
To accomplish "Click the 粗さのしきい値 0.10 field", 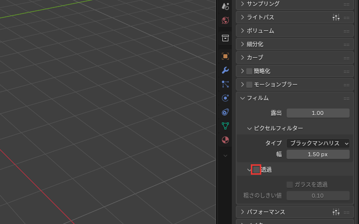I will pos(318,196).
